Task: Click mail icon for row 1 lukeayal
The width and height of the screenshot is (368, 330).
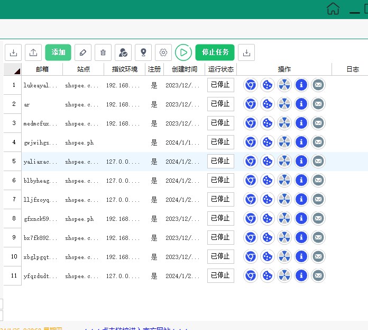Action: [318, 85]
